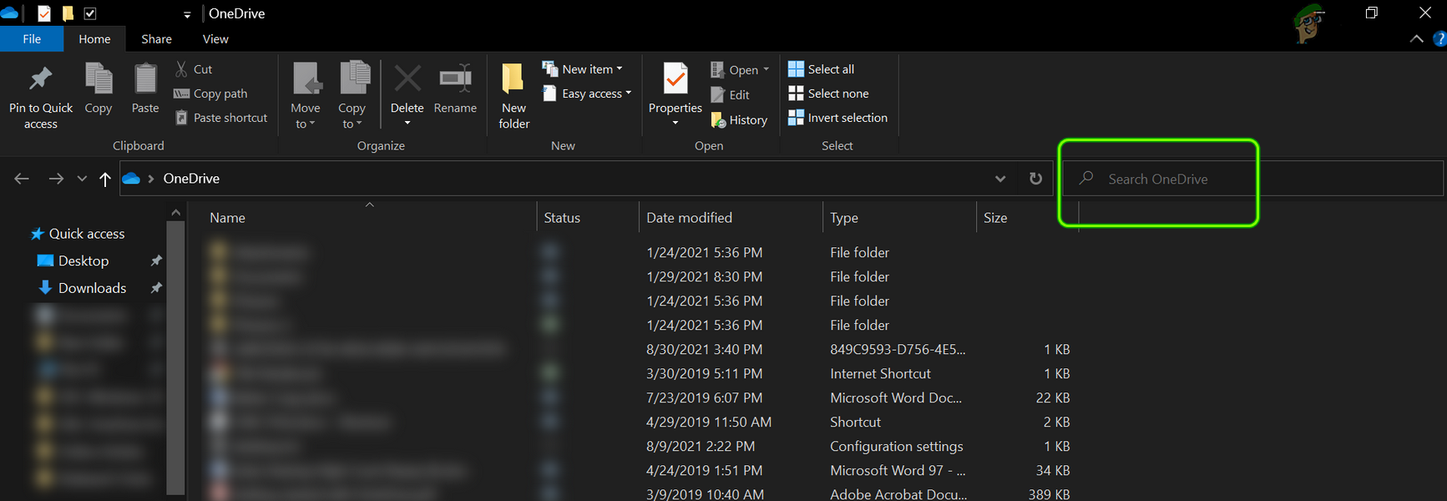Select the row dated 1/29/2021 8:30 PM

click(x=640, y=276)
